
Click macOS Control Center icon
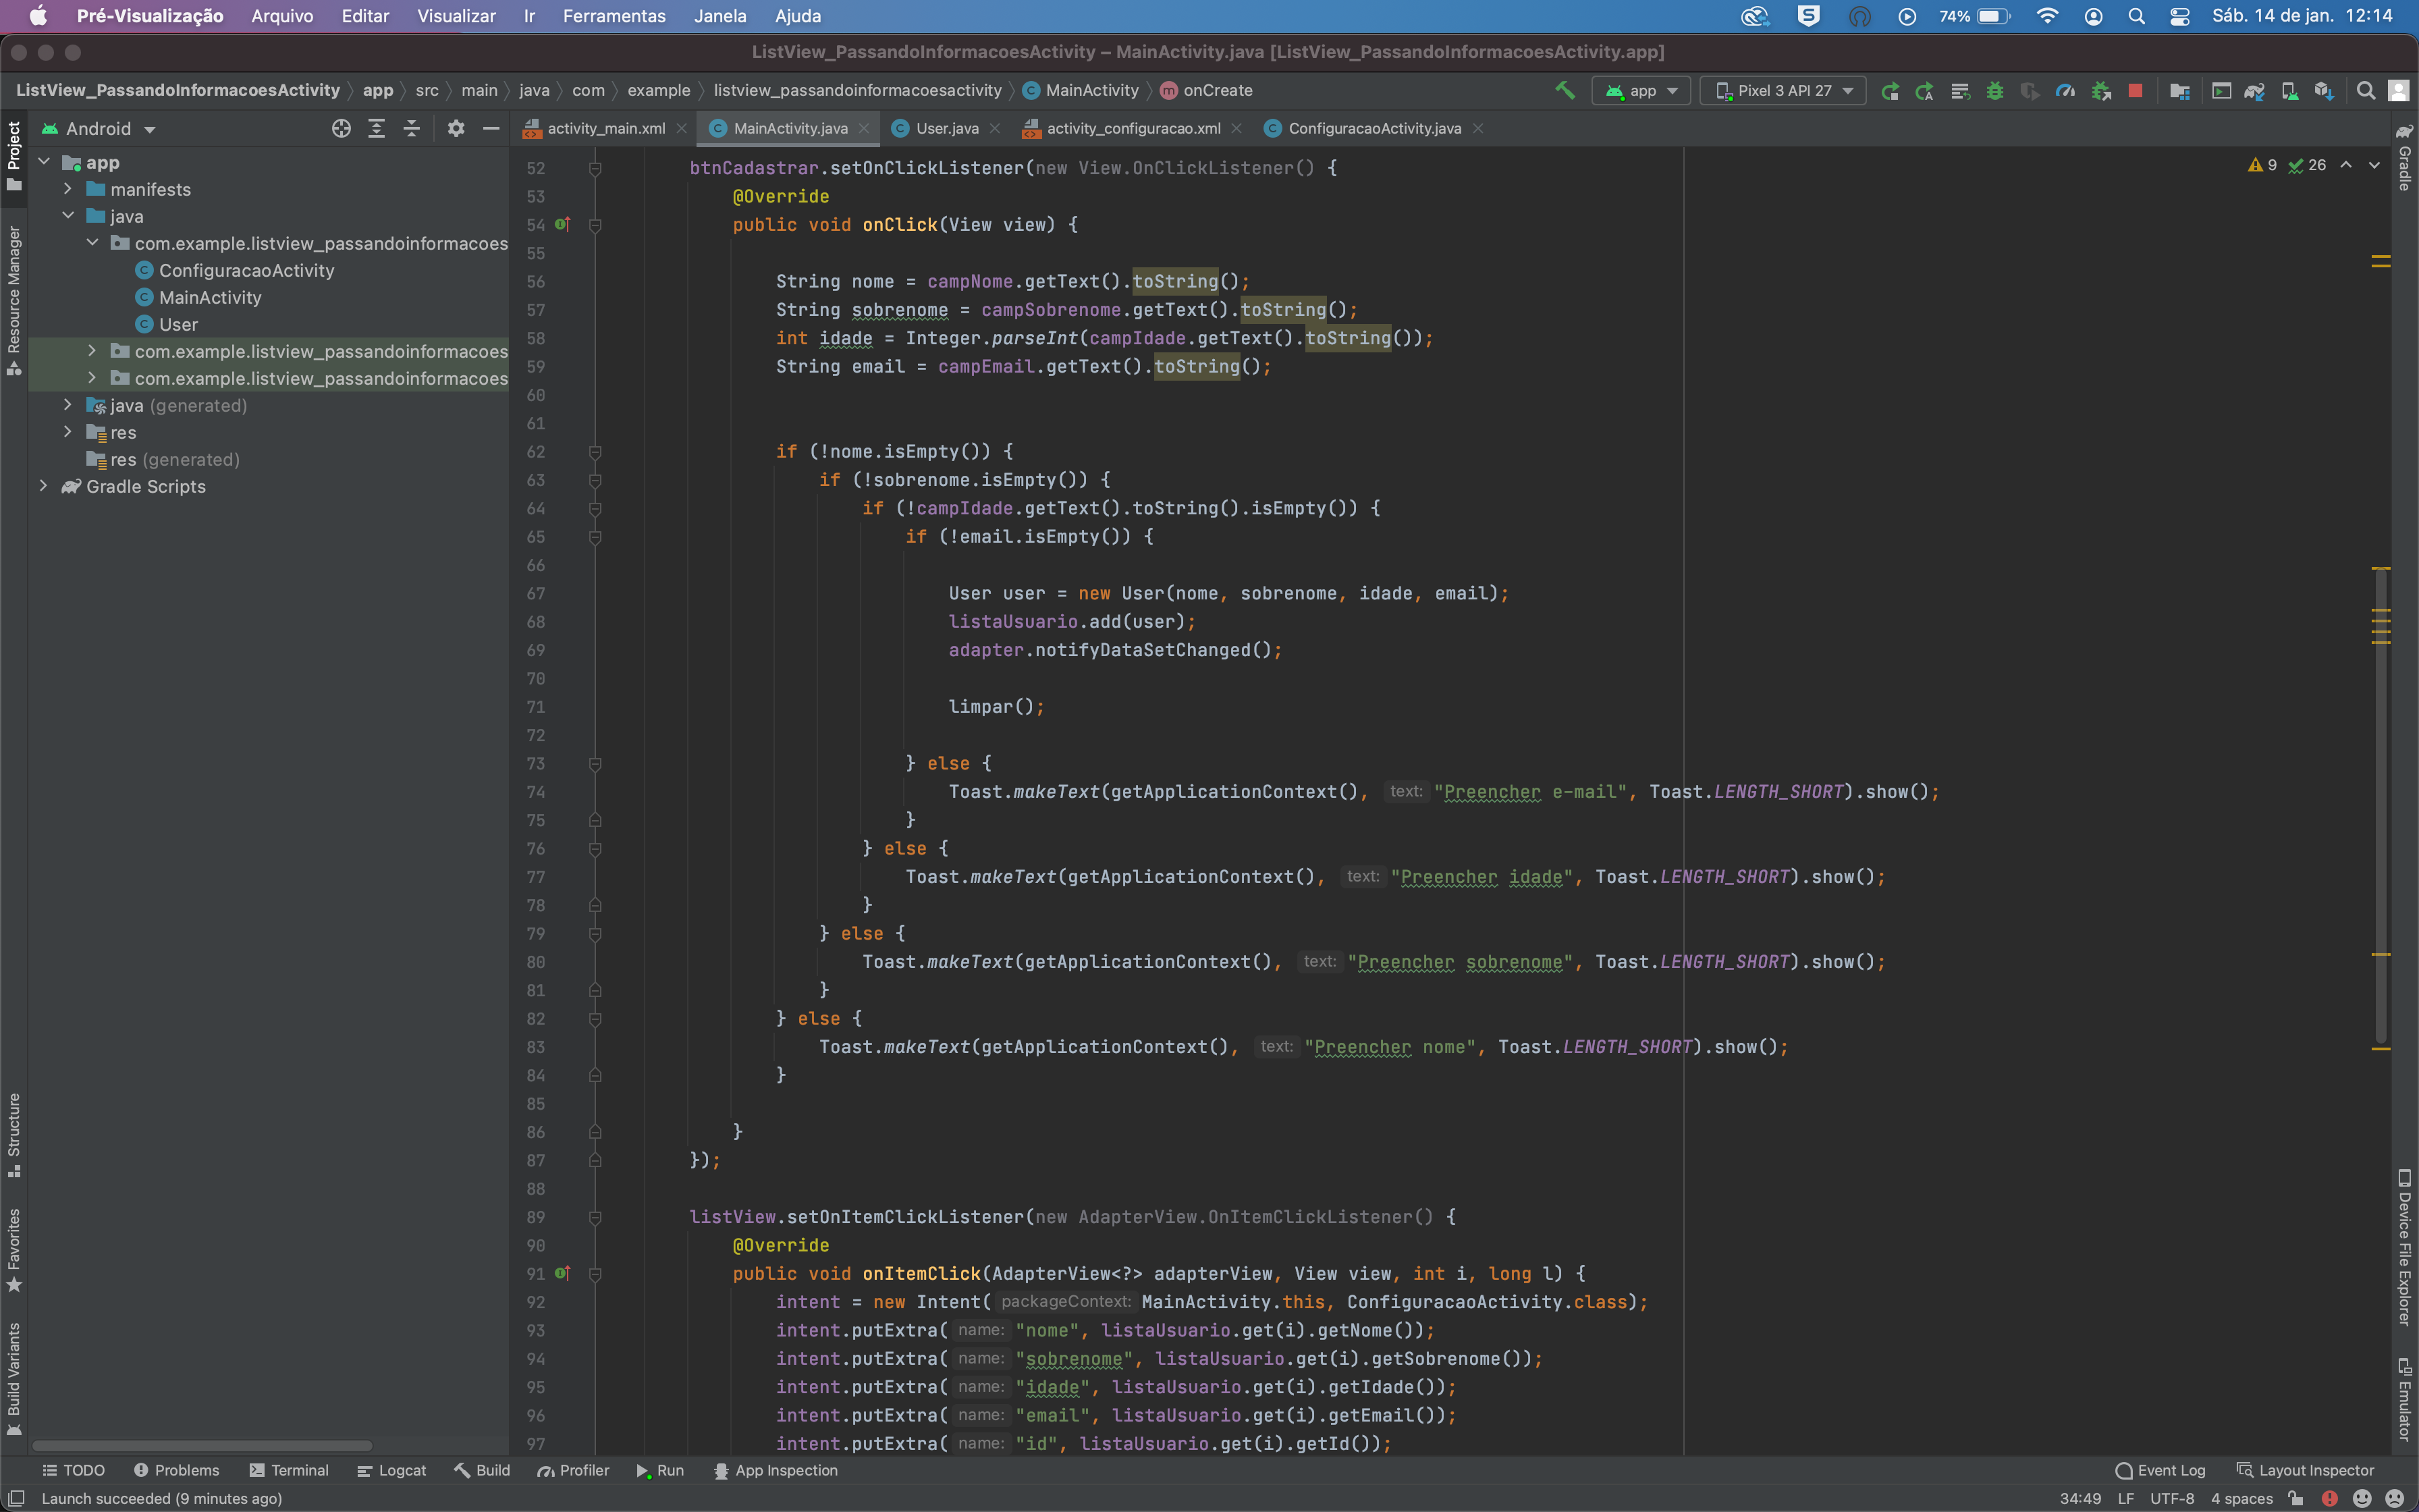click(2180, 16)
